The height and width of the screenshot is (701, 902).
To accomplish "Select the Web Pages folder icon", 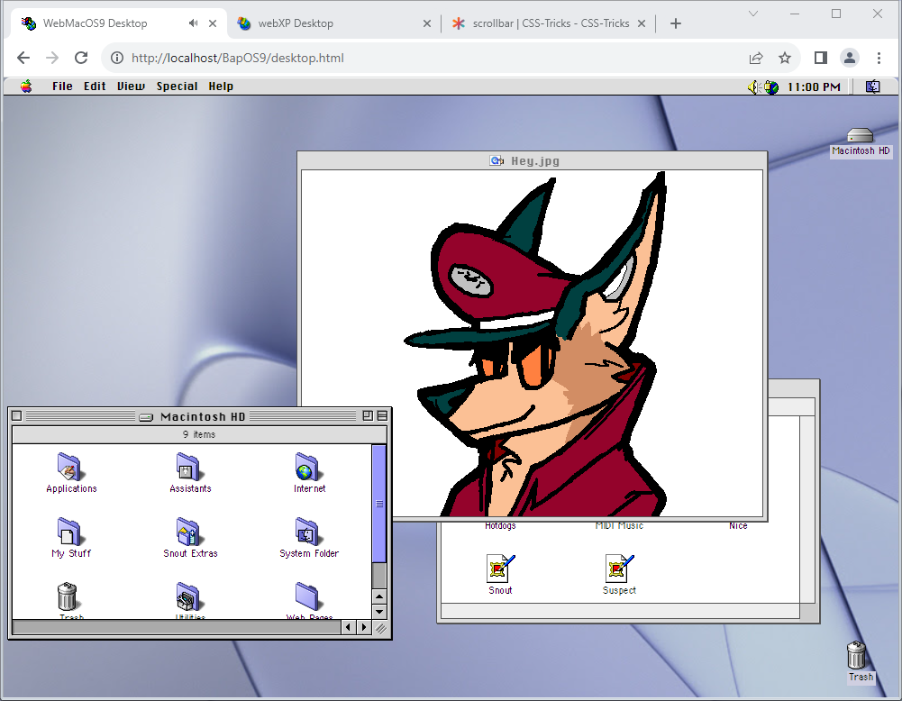I will click(x=308, y=596).
